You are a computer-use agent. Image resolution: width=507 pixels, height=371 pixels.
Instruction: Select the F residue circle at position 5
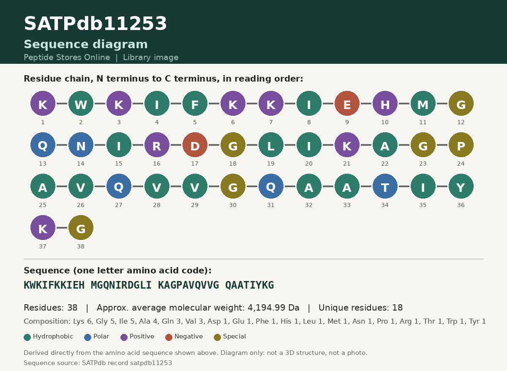tap(195, 104)
